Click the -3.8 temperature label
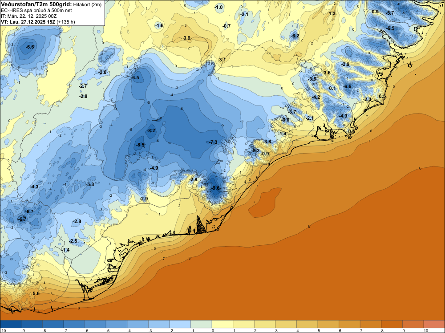This screenshot has width=445, height=333. pos(267,142)
